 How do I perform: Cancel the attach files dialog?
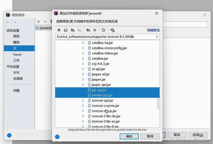[150, 136]
